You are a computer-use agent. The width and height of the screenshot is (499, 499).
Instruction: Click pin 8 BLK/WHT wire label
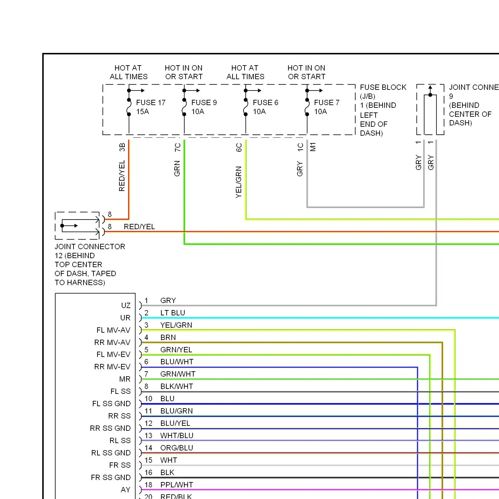pos(177,386)
